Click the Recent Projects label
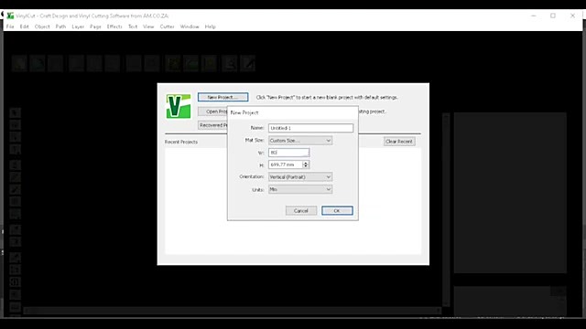This screenshot has height=329, width=586. 181,142
